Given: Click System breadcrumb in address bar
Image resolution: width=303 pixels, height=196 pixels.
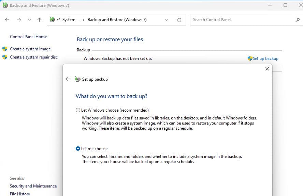Looking at the screenshot, I should point(71,20).
